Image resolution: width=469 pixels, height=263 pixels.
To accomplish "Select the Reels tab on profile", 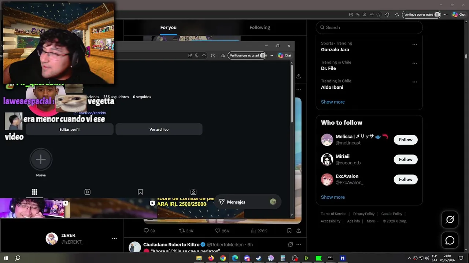I will click(88, 192).
